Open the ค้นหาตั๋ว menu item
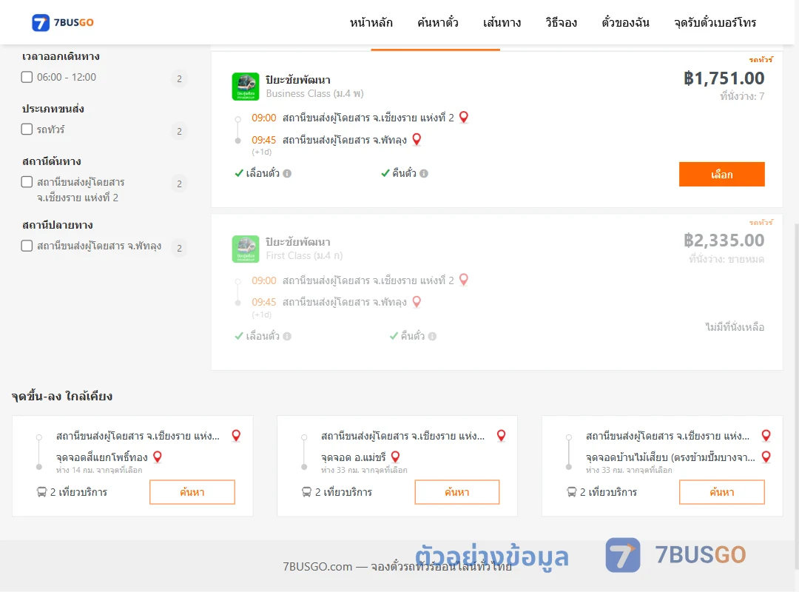The width and height of the screenshot is (799, 592). [x=438, y=22]
